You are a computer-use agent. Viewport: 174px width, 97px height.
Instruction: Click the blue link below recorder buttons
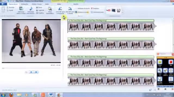[x=165, y=86]
